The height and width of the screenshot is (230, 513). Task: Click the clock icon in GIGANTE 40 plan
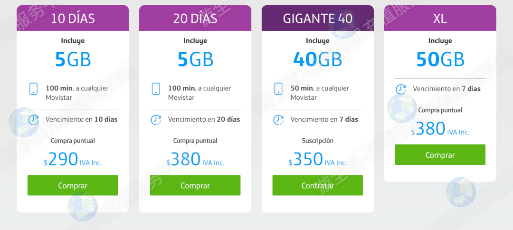278,120
